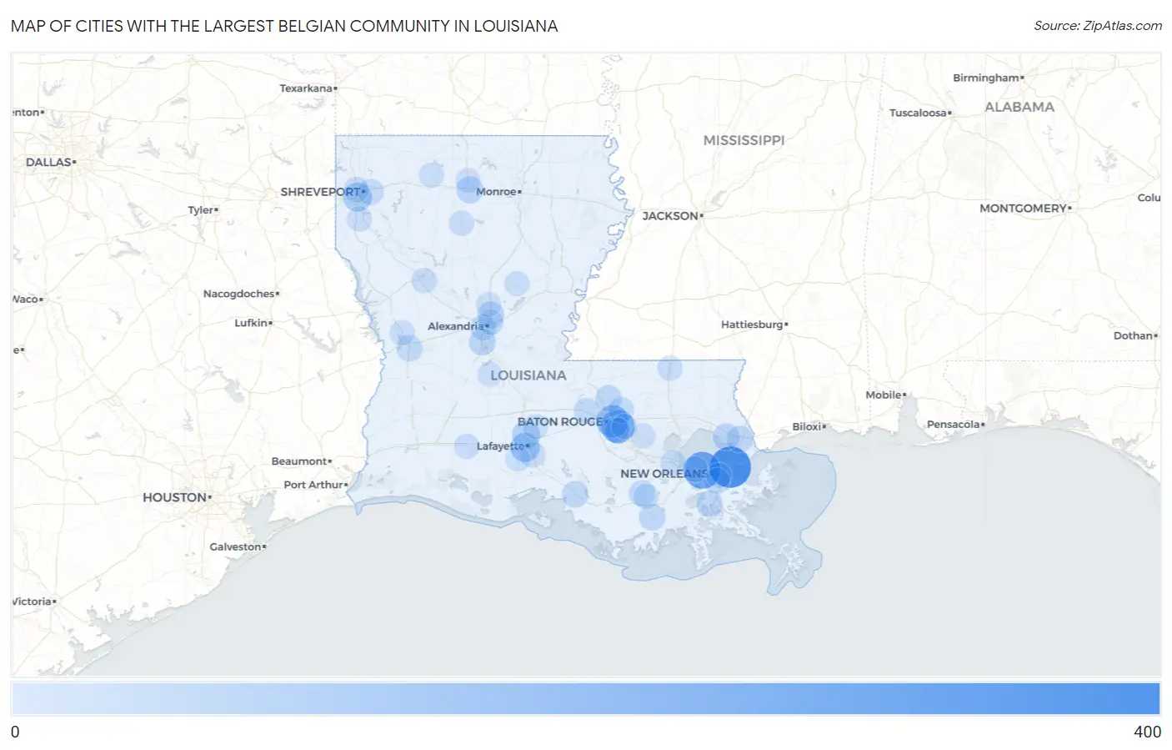Click the Birmingham city label
The image size is (1172, 750).
pyautogui.click(x=986, y=78)
